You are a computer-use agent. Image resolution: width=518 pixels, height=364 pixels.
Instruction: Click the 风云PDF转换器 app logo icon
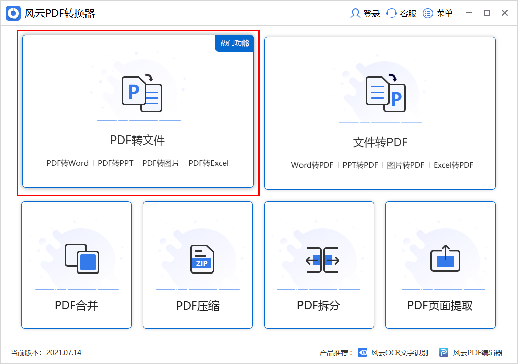pyautogui.click(x=13, y=13)
